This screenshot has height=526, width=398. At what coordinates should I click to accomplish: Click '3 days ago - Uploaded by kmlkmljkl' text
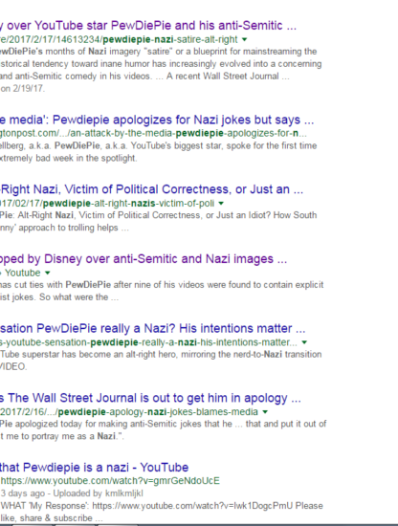72,493
